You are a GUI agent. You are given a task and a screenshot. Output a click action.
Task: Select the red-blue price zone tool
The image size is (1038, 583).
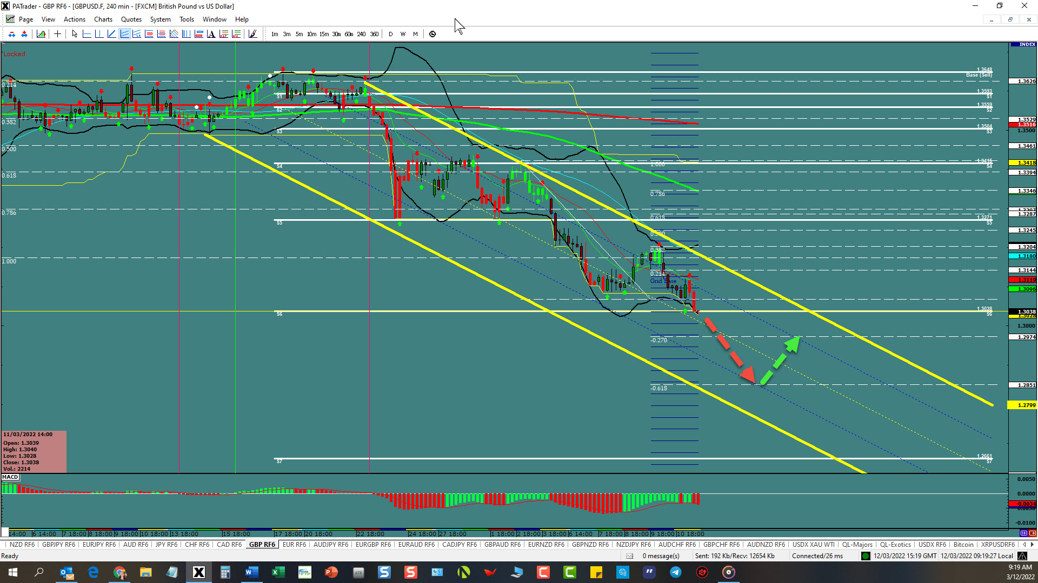tap(198, 34)
